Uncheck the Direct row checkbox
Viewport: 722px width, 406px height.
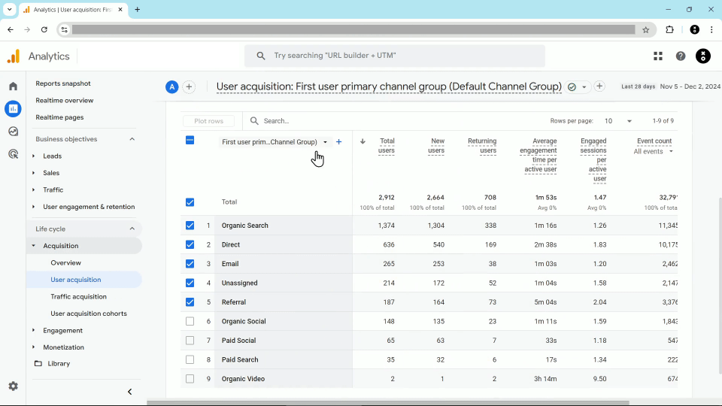coord(190,244)
